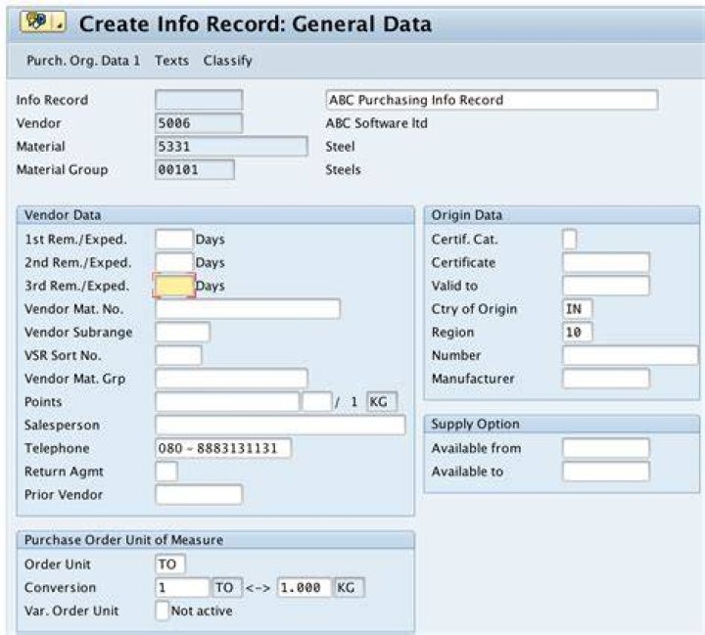This screenshot has width=705, height=635.
Task: Click the Material field showing 5331
Action: coord(231,147)
